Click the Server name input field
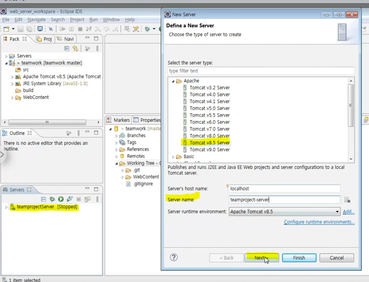The height and width of the screenshot is (282, 369). [285, 199]
